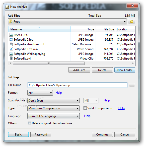Viewport: 145px width, 147px height.
Task: Open the Format ZIP dropdown
Action: coord(40,93)
